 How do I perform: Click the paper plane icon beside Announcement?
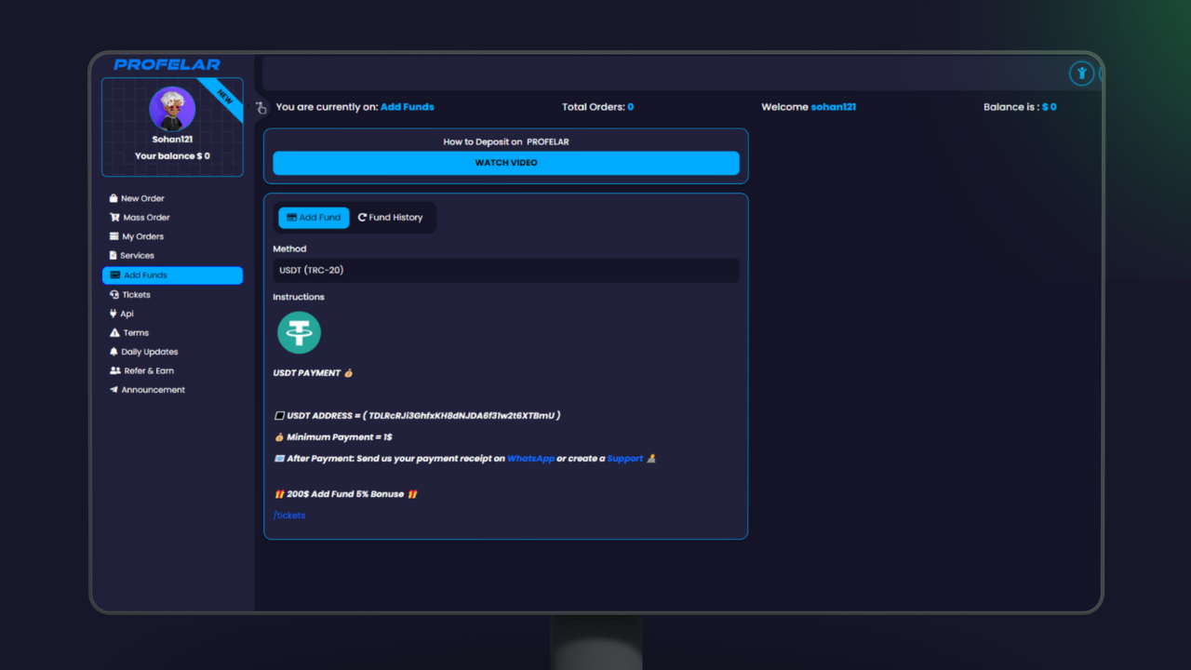point(114,390)
